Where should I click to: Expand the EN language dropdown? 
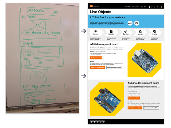tap(145, 7)
